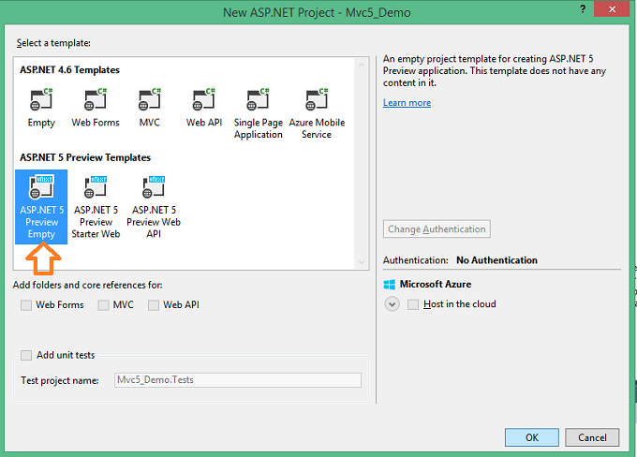Expand the Azure hosting options chevron
637x457 pixels.
coord(392,304)
